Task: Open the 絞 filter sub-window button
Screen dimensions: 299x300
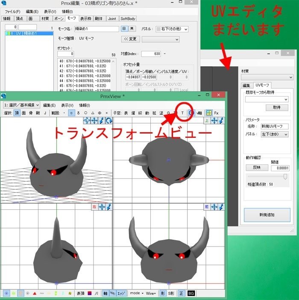Action: pyautogui.click(x=140, y=113)
